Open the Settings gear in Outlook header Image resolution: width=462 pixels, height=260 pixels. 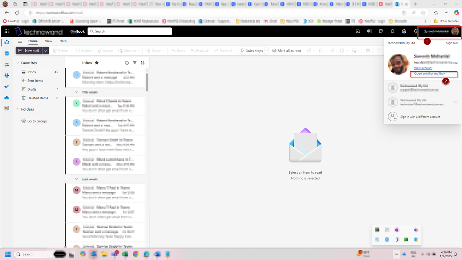(404, 31)
